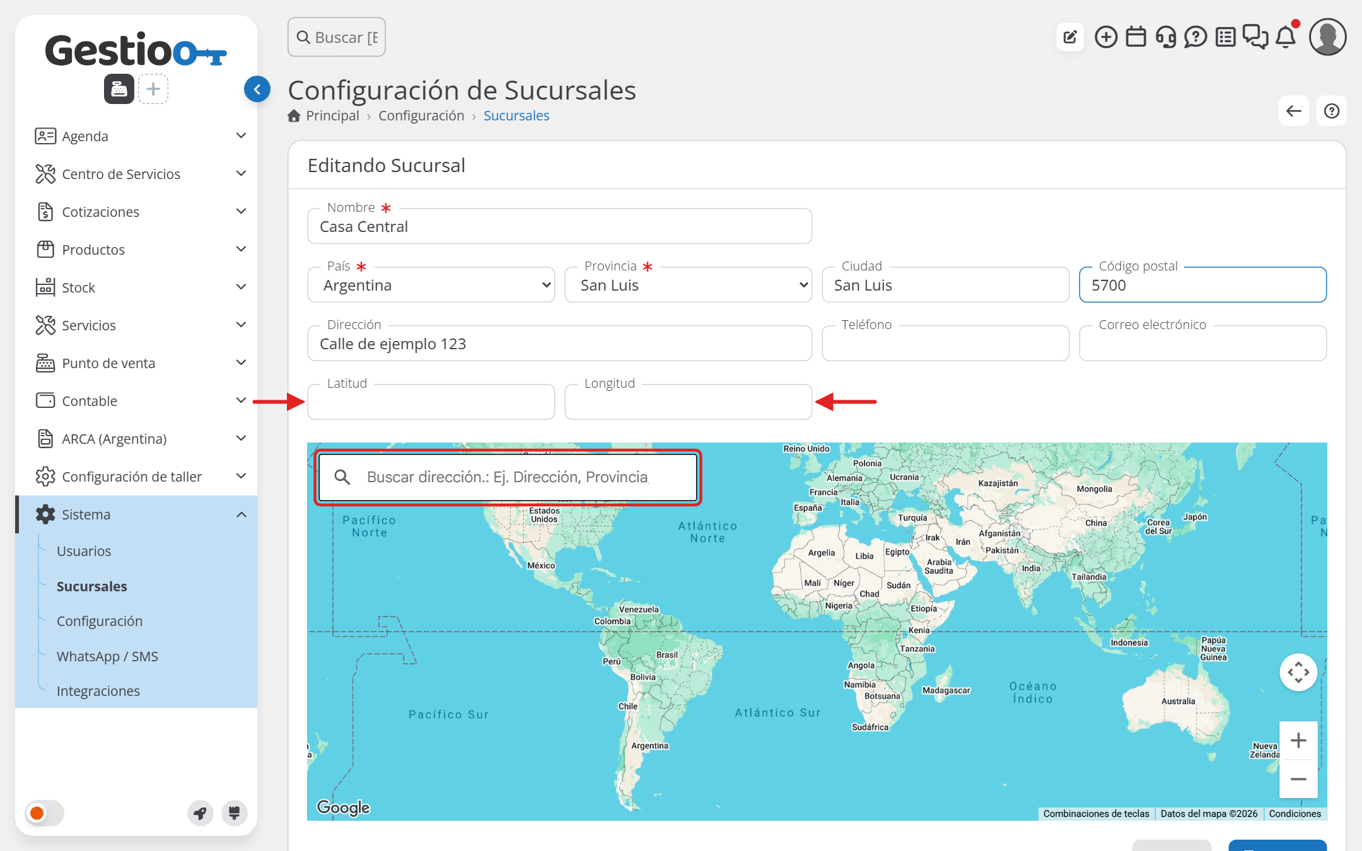Click the back arrow button
The width and height of the screenshot is (1362, 851).
click(1294, 111)
